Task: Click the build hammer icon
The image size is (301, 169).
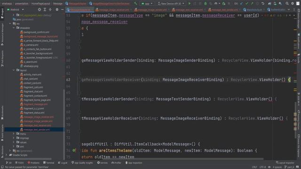Action: tap(136, 3)
